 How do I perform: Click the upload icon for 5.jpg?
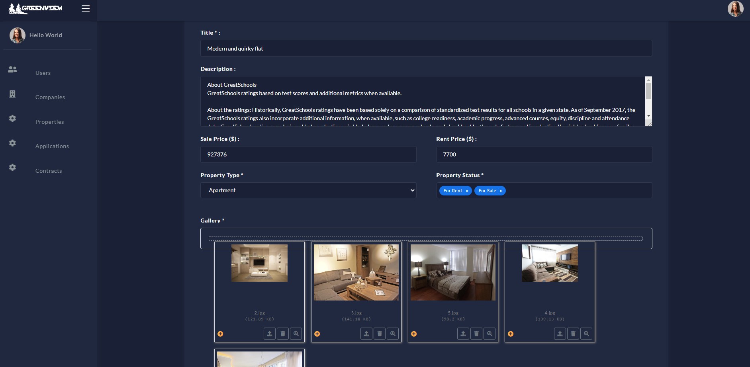click(463, 334)
